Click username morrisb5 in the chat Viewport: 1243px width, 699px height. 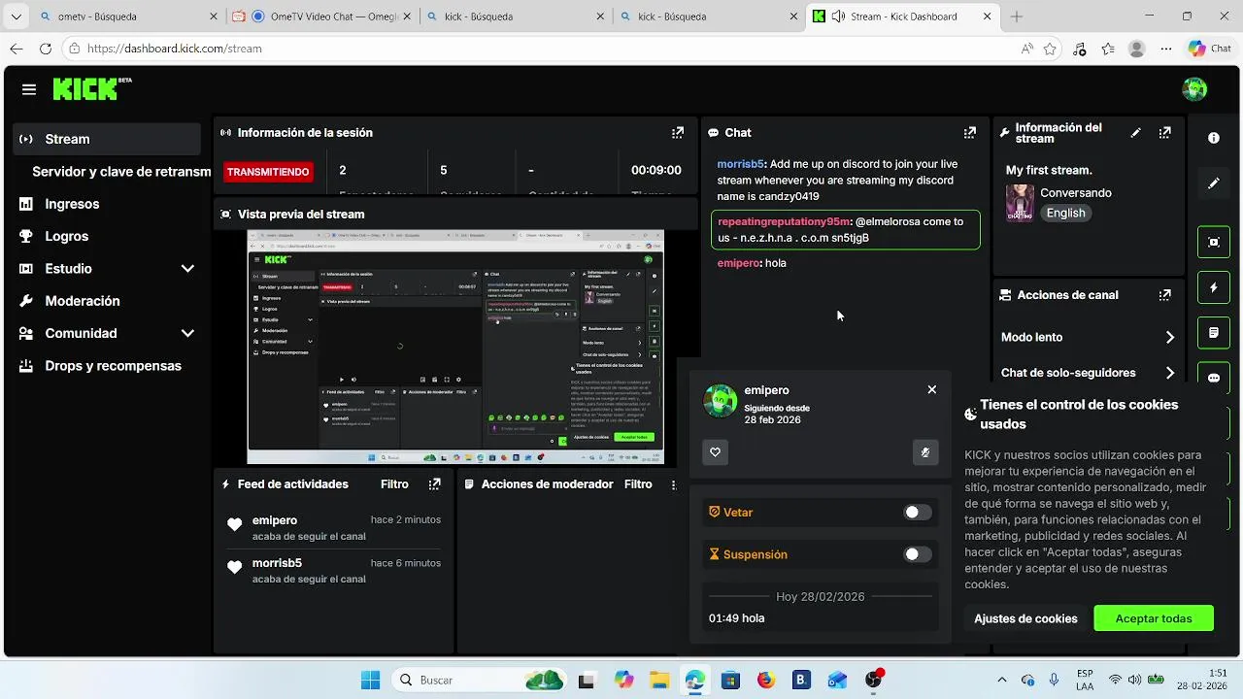pyautogui.click(x=741, y=164)
